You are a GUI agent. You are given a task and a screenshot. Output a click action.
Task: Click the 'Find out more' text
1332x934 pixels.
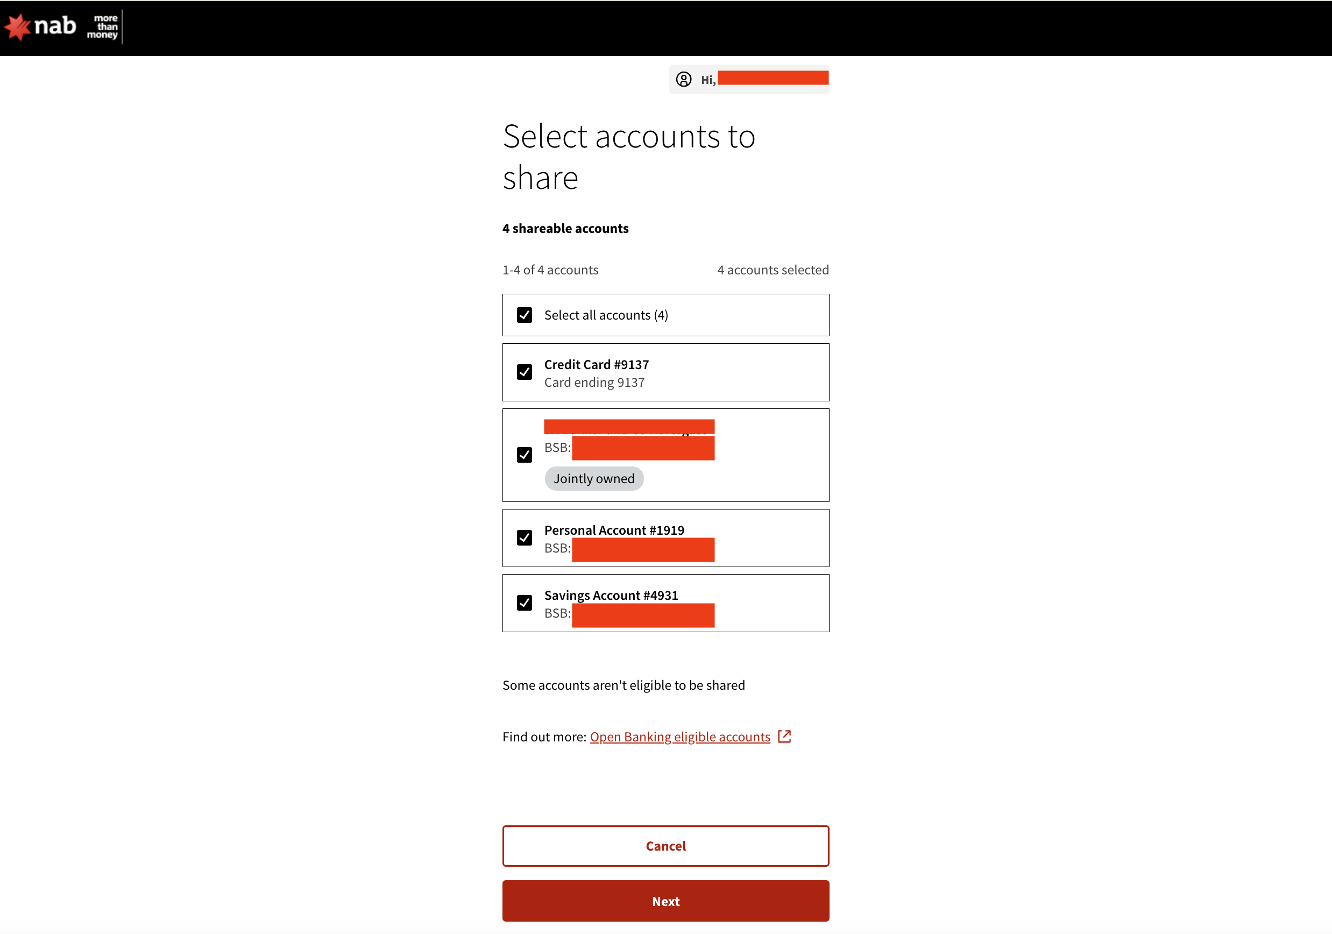pos(544,736)
